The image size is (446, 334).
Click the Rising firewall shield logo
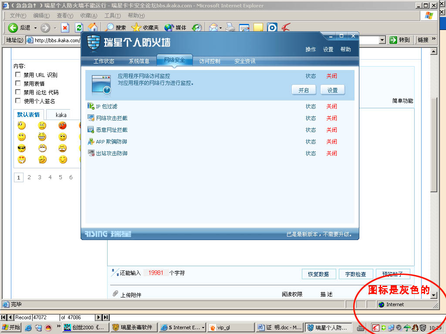point(93,43)
